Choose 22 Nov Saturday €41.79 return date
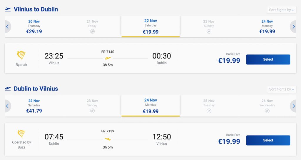Screen dimensions: 301x160 point(34,106)
